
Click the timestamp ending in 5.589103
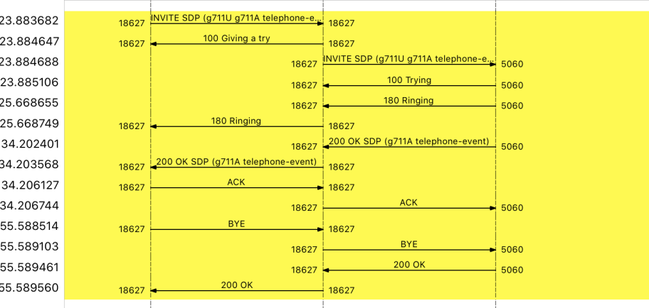click(30, 247)
